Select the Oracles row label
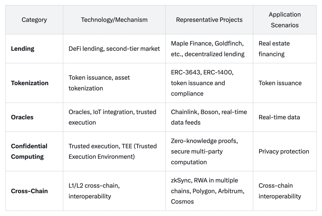 click(22, 117)
